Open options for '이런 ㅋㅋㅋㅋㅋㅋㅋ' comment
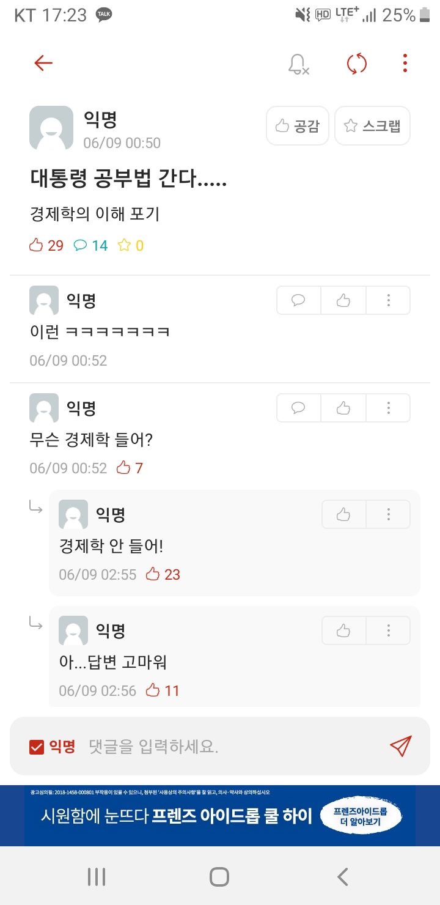This screenshot has height=905, width=440. (388, 300)
